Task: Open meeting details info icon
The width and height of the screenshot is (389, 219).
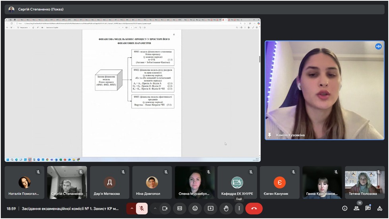Action: [345, 208]
